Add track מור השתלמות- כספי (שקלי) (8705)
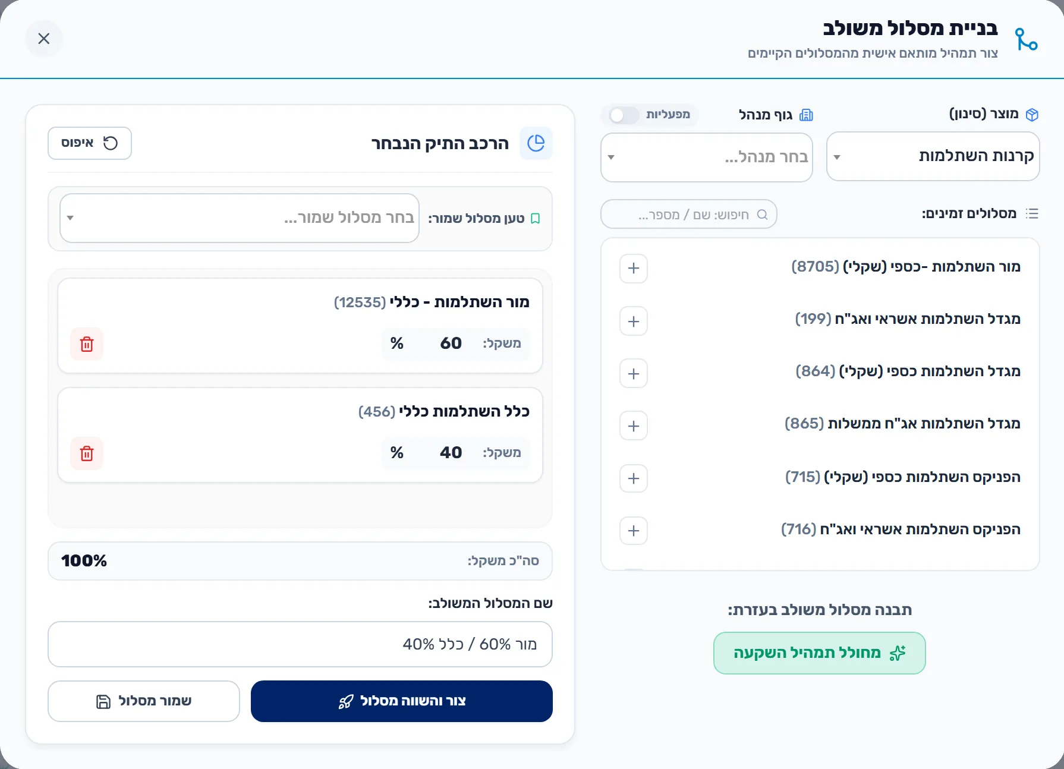Viewport: 1064px width, 769px height. 634,269
